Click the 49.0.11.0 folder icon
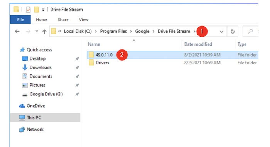The height and width of the screenshot is (147, 270). pos(91,55)
